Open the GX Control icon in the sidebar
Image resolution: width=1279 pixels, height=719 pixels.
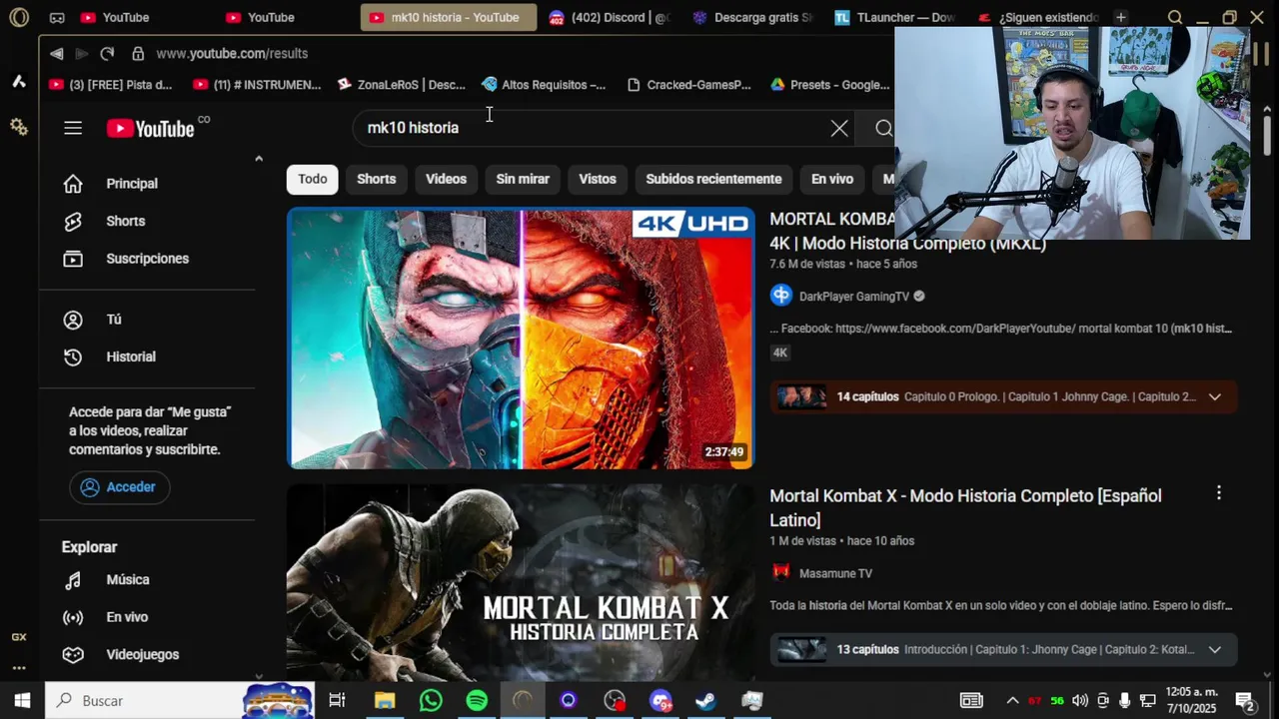[19, 637]
